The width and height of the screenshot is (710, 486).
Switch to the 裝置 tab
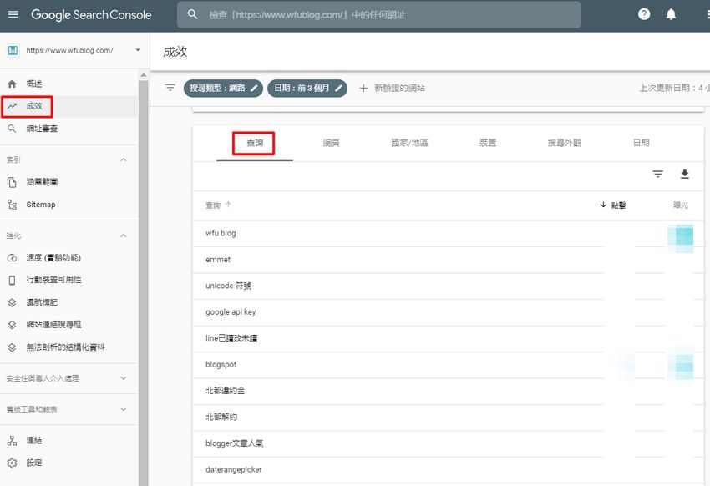coord(488,143)
